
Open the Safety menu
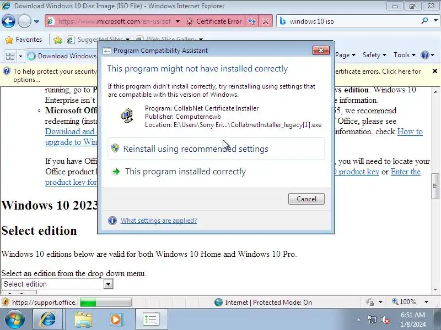[374, 55]
